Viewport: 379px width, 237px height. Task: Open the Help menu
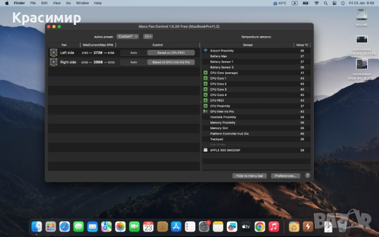(x=98, y=3)
